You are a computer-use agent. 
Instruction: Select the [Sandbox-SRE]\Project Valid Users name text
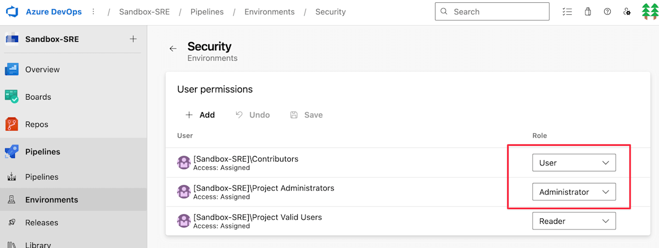point(258,217)
